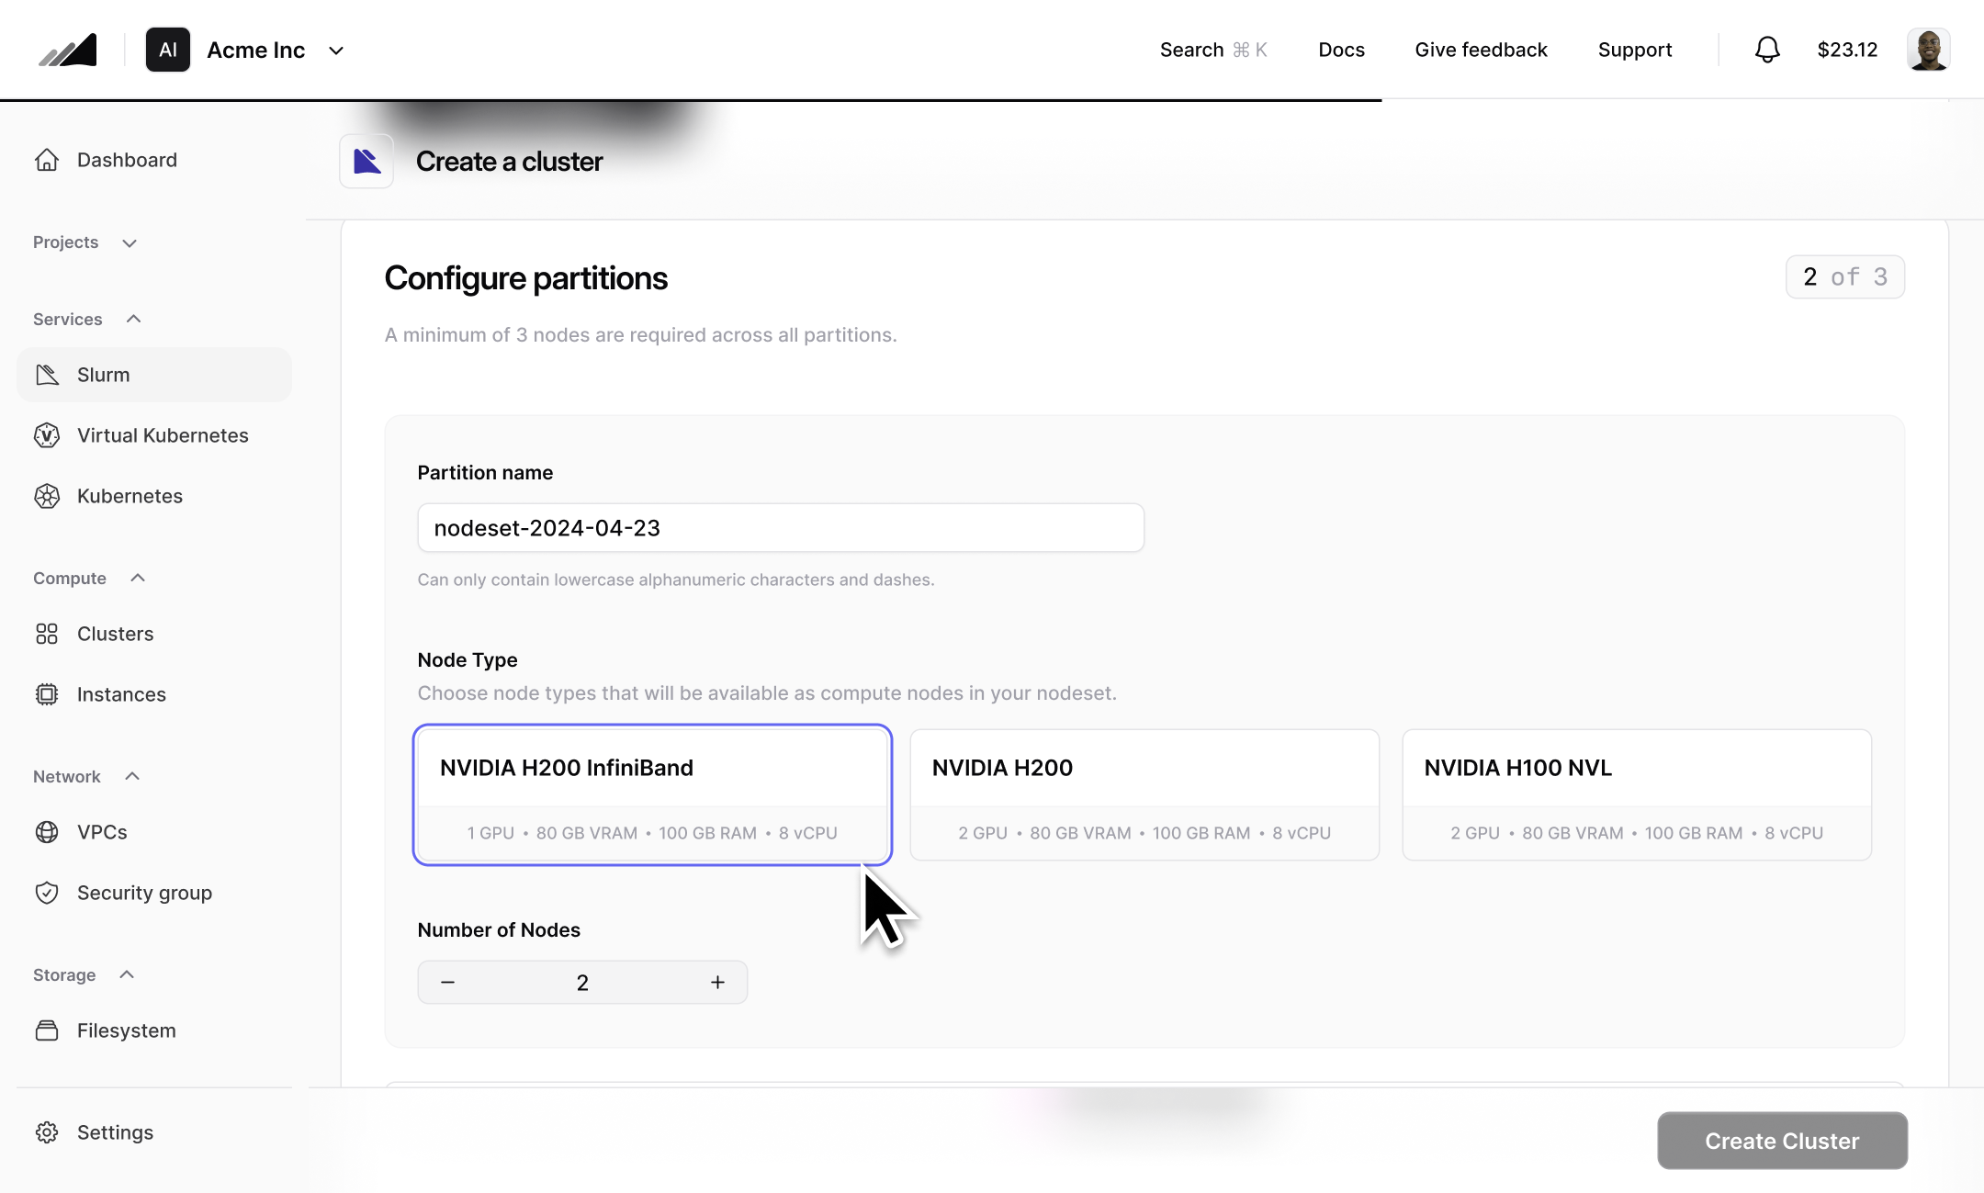Screen dimensions: 1984x1193
Task: Increase node count with plus button
Action: click(717, 983)
